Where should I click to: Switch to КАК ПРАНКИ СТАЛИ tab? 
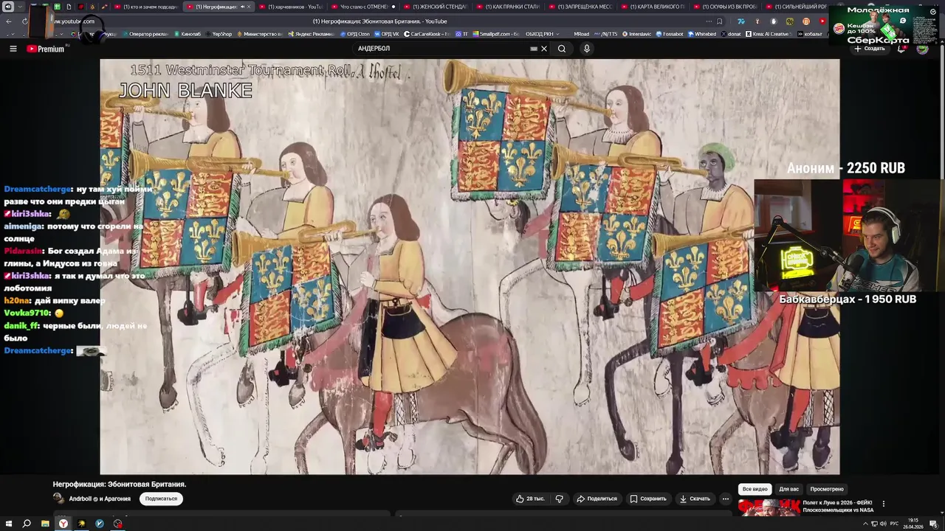pos(507,7)
